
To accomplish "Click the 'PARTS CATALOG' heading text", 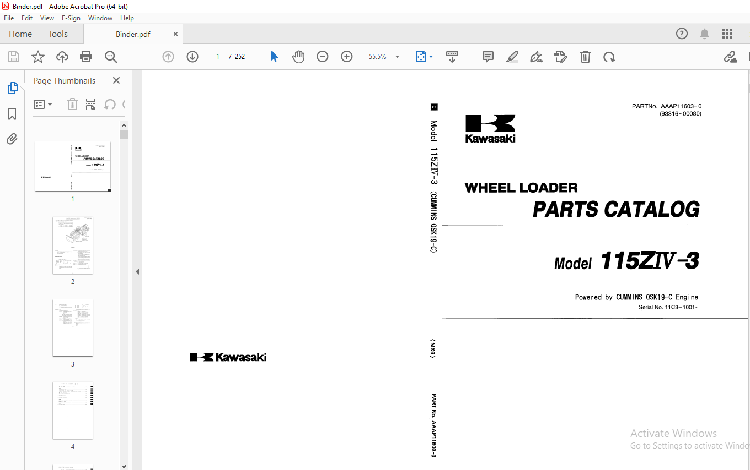I will (x=616, y=210).
